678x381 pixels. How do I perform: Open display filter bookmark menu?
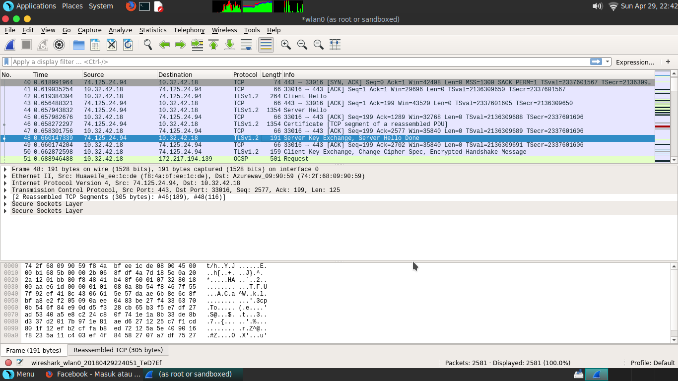point(6,62)
